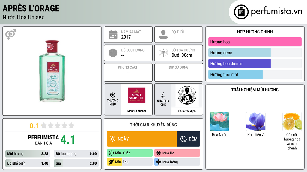Image resolution: width=307 pixels, height=172 pixels.
Task: Click the Mont St Michel brand name
Action: point(136,111)
